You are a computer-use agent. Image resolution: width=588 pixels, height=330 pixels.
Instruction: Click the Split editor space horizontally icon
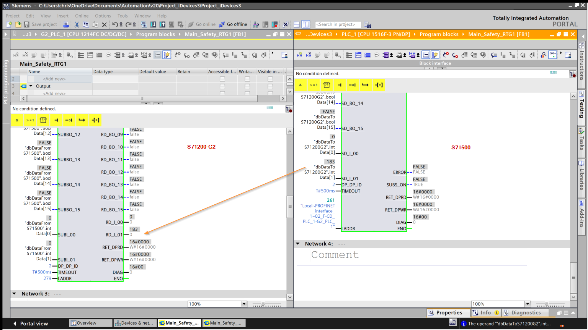coord(296,24)
